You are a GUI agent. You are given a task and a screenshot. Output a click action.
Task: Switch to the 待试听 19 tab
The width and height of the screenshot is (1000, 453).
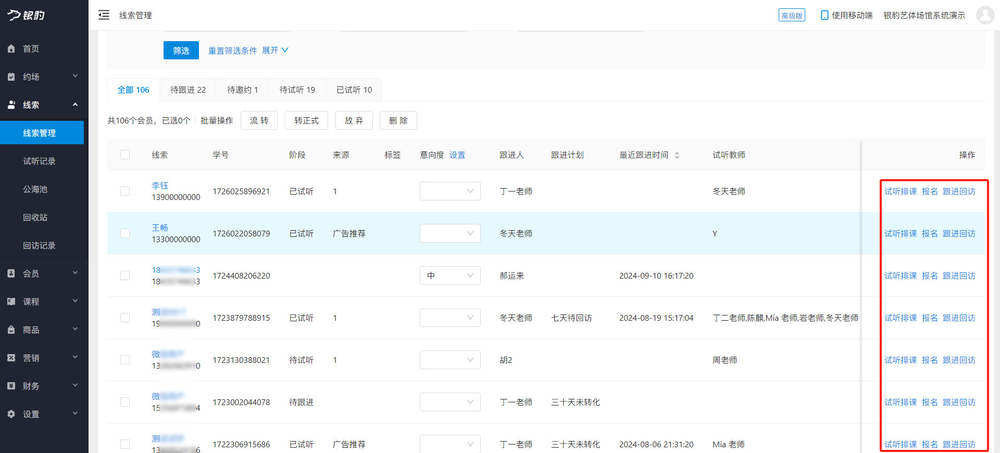[297, 90]
